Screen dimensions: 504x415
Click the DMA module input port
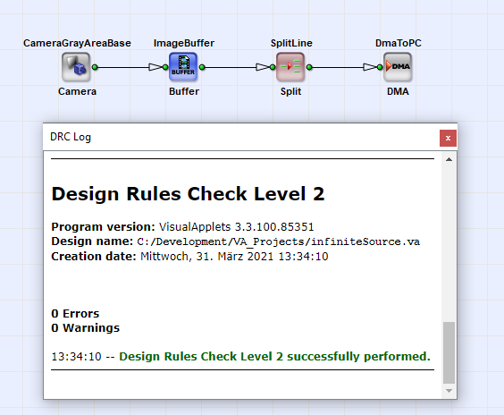coord(380,67)
